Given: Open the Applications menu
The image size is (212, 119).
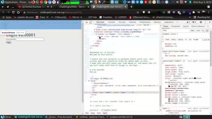Looking at the screenshot, I should tap(11, 2).
